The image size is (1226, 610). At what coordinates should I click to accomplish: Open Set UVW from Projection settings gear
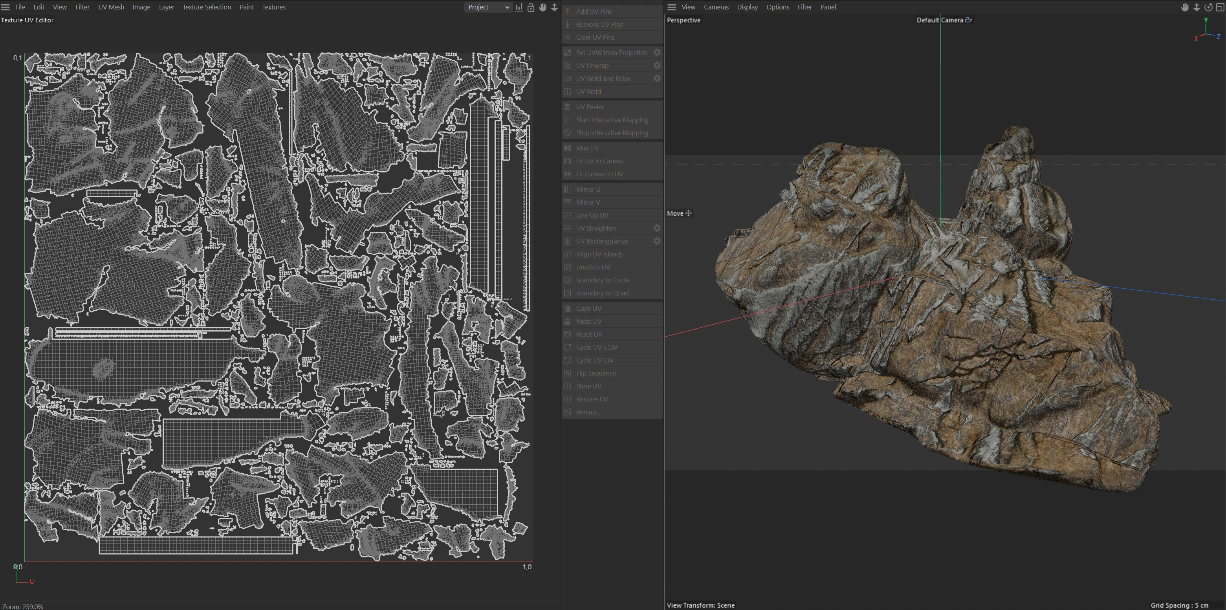tap(657, 52)
